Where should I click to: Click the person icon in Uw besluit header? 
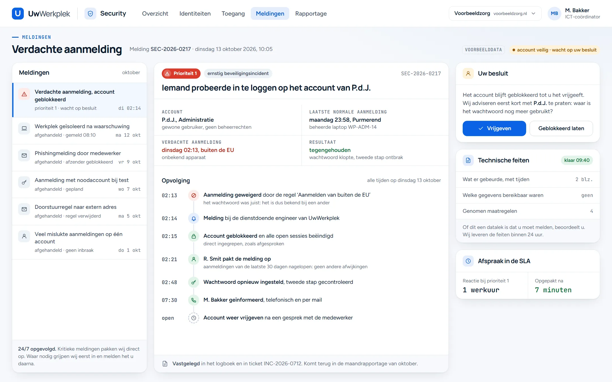pyautogui.click(x=468, y=74)
